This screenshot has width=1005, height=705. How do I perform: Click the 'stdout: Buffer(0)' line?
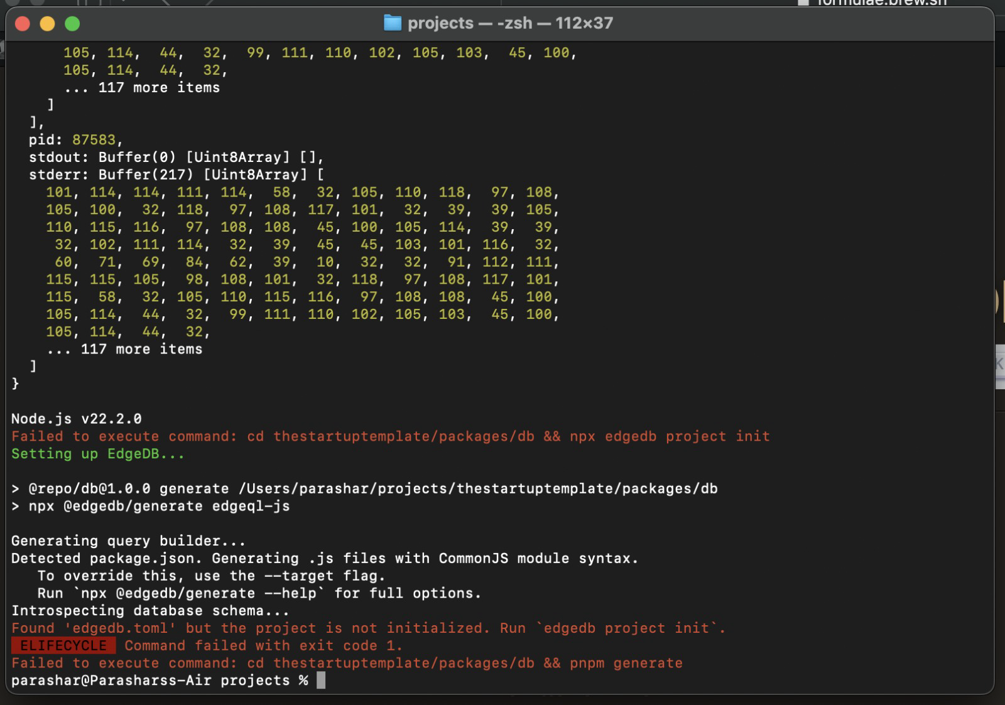(x=176, y=157)
